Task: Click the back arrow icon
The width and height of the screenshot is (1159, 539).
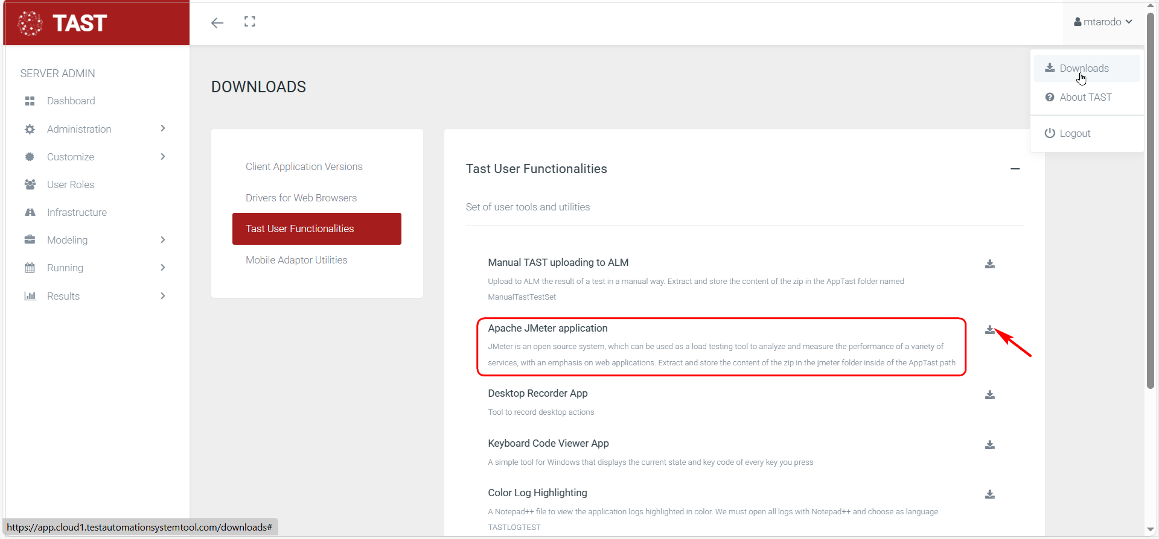Action: coord(217,23)
